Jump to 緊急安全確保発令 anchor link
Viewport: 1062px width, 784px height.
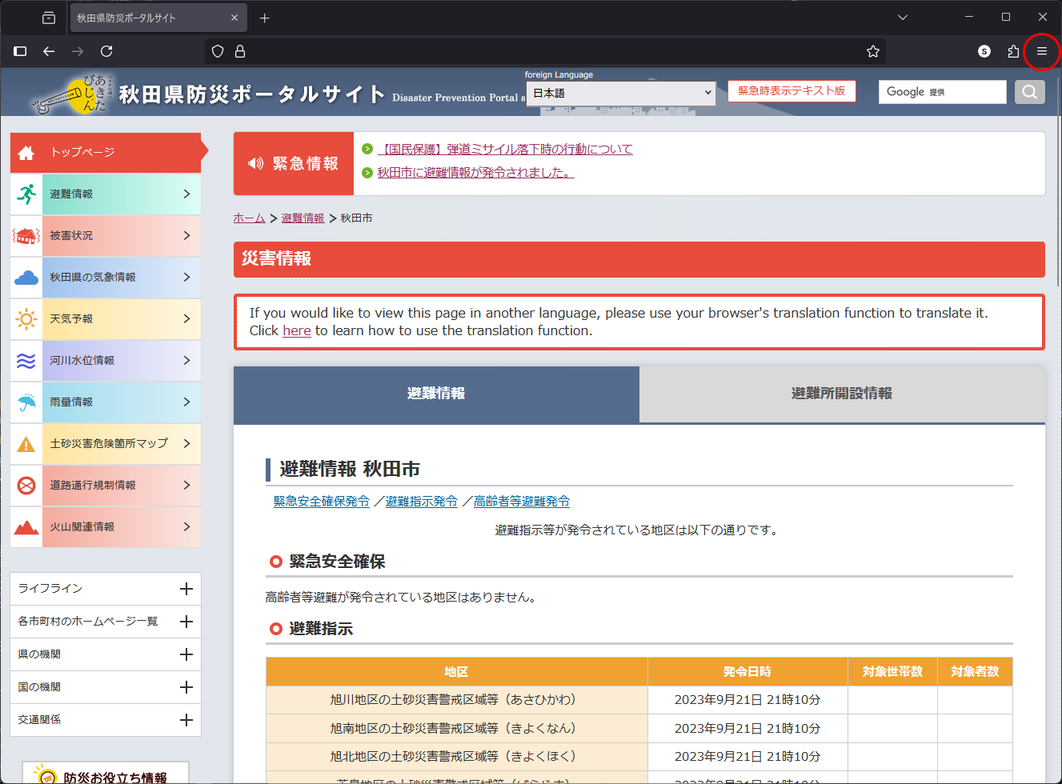pyautogui.click(x=321, y=502)
